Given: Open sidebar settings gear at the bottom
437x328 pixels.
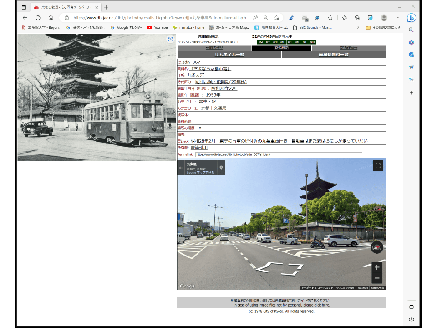Looking at the screenshot, I should click(x=411, y=319).
